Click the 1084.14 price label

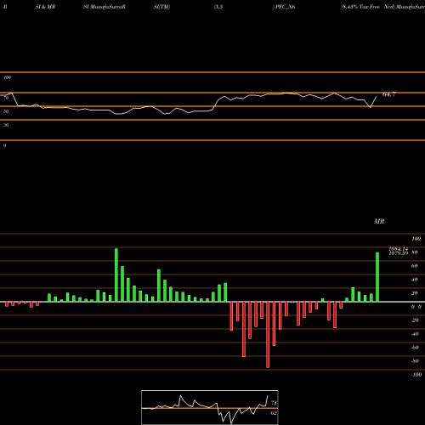pyautogui.click(x=399, y=249)
